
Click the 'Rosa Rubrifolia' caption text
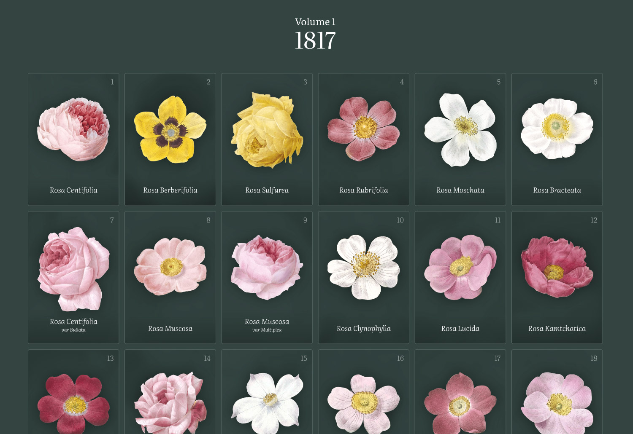tap(363, 190)
